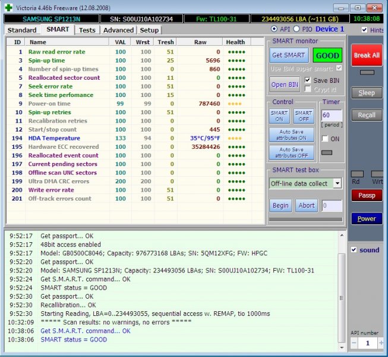
Task: Click the timer period input field
Action: tap(332, 115)
